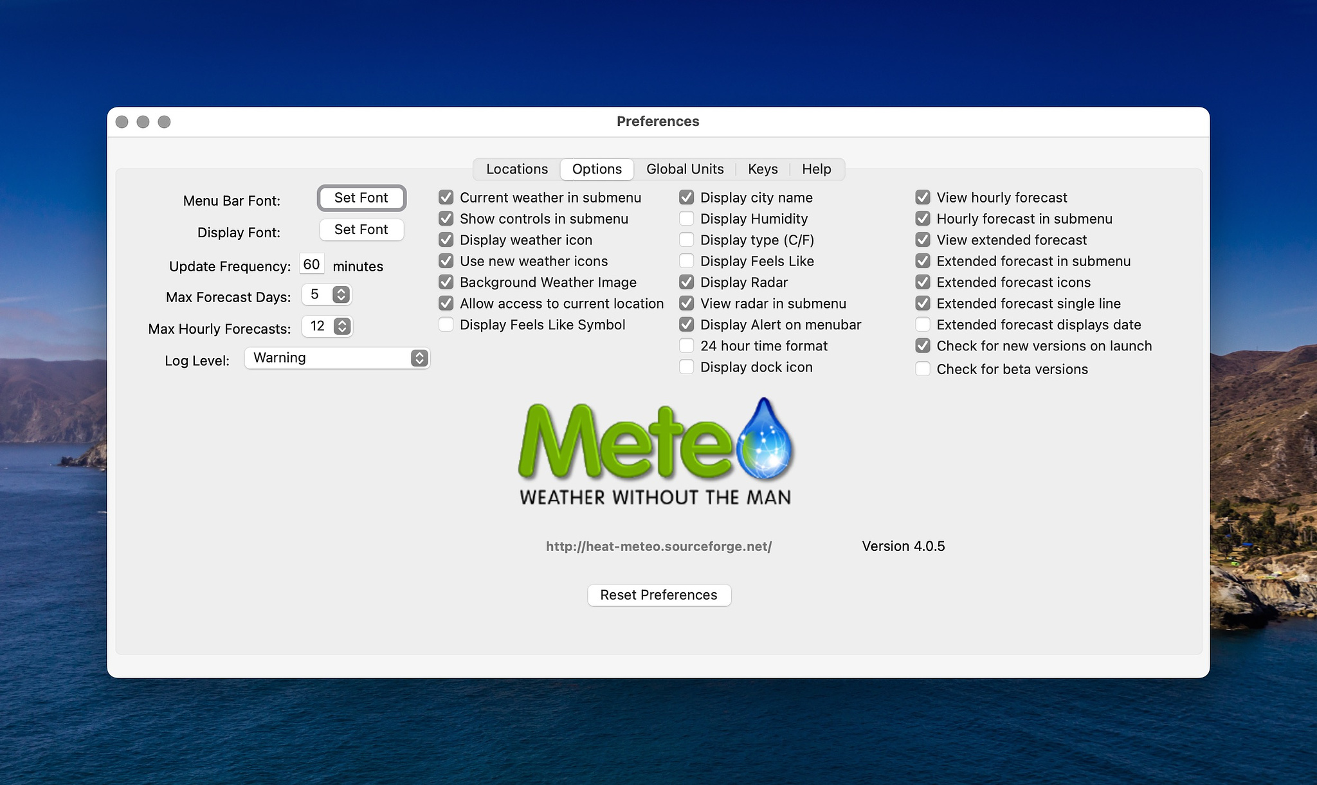Select the Options tab
The height and width of the screenshot is (785, 1317).
click(x=597, y=169)
